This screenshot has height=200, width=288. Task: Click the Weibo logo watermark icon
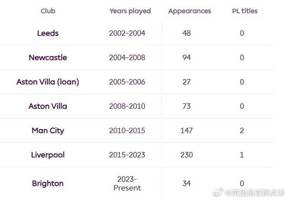(x=219, y=192)
